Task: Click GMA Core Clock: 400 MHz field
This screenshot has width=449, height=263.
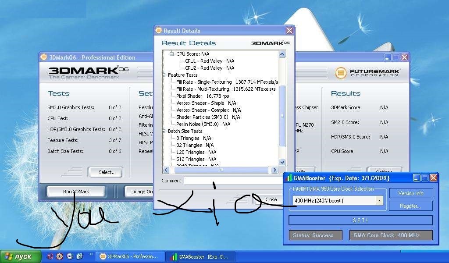Action: point(391,235)
